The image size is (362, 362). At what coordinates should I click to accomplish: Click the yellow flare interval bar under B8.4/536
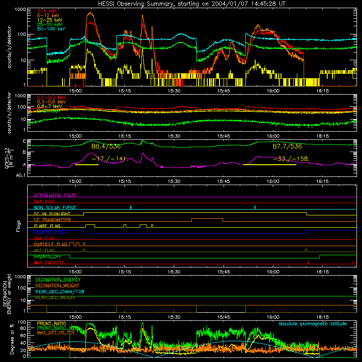point(87,165)
